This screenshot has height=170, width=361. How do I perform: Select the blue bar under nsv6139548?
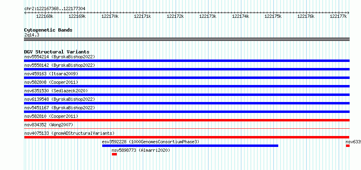pyautogui.click(x=187, y=103)
